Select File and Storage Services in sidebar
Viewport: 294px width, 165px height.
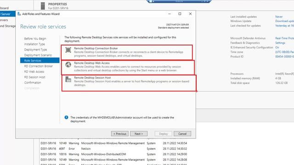8,26
